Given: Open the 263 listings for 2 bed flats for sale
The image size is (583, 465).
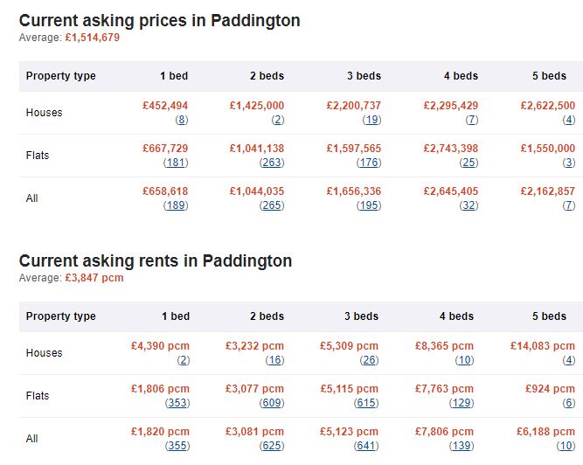Looking at the screenshot, I should (272, 163).
